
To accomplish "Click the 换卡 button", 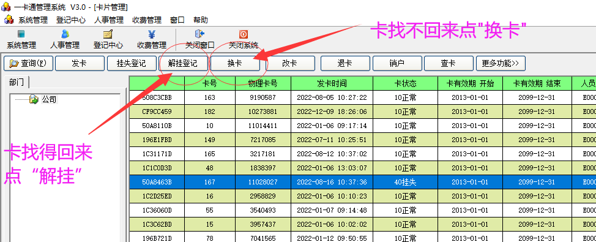I will 235,64.
